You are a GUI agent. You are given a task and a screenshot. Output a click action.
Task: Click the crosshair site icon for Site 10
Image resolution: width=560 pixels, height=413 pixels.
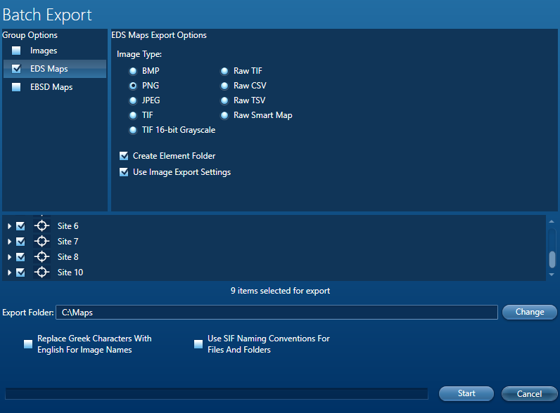[42, 273]
